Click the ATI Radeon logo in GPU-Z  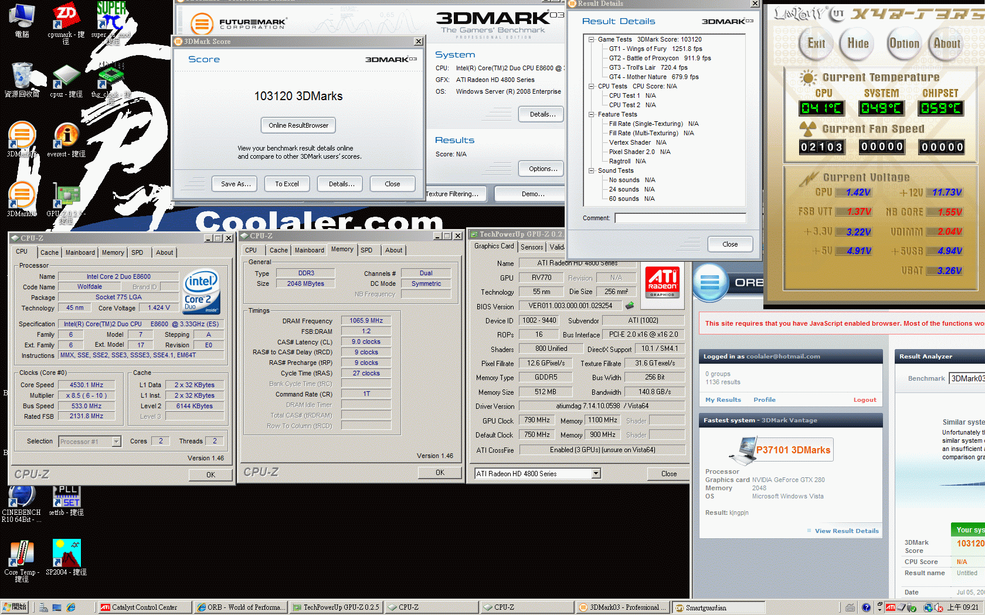663,282
